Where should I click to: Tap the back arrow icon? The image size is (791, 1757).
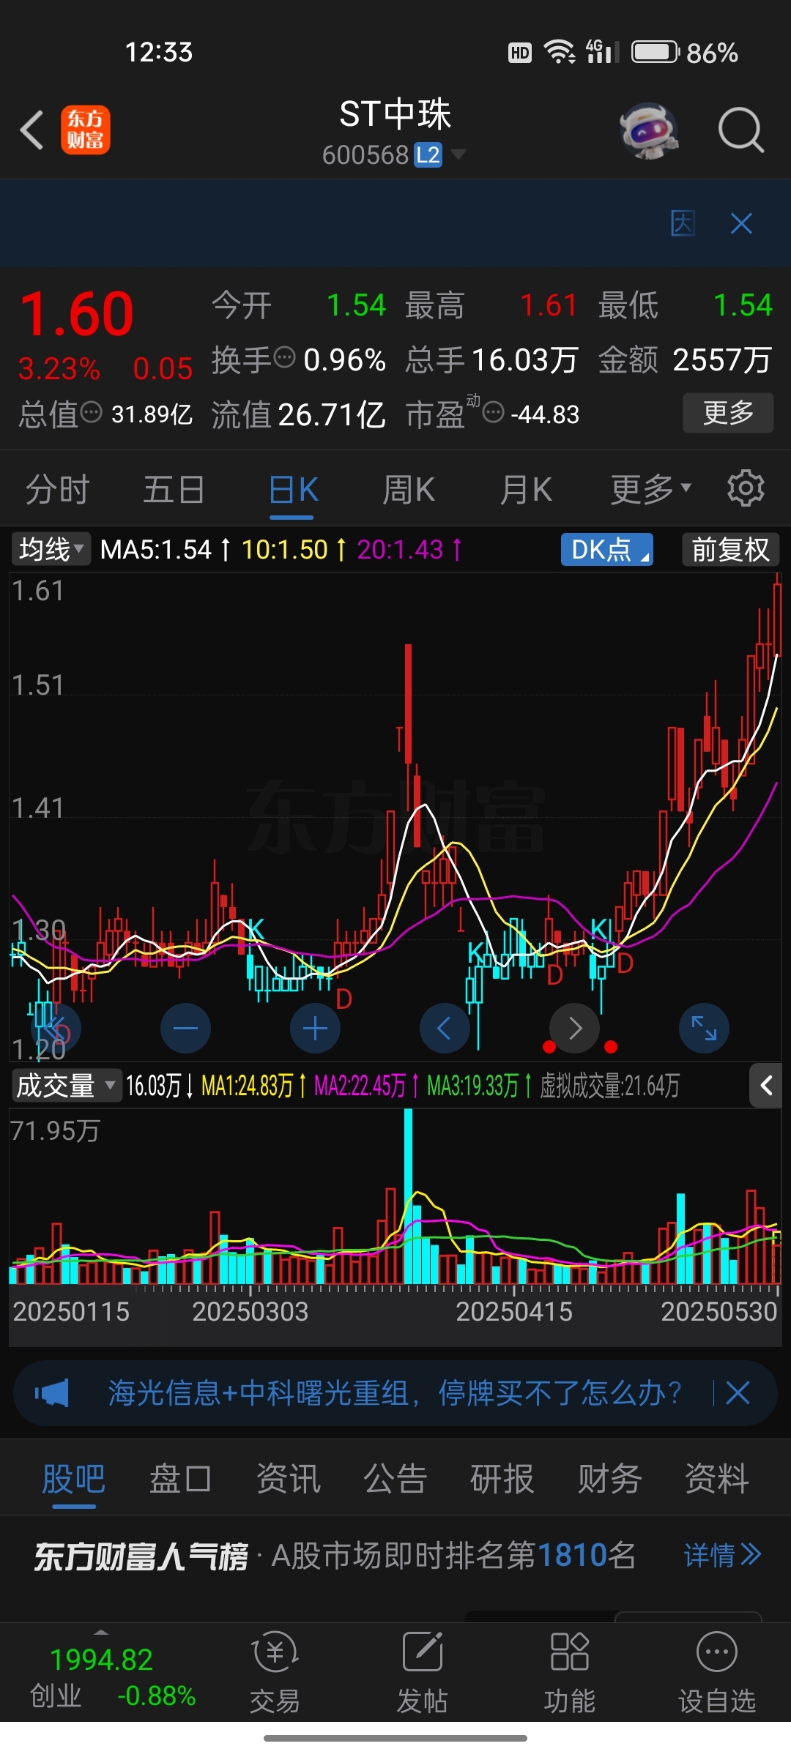click(x=31, y=130)
